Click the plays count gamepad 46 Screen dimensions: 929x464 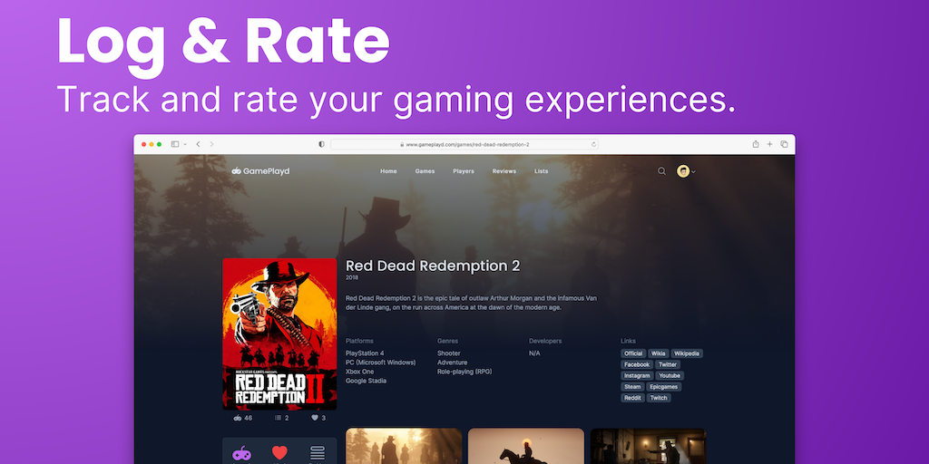click(x=242, y=418)
